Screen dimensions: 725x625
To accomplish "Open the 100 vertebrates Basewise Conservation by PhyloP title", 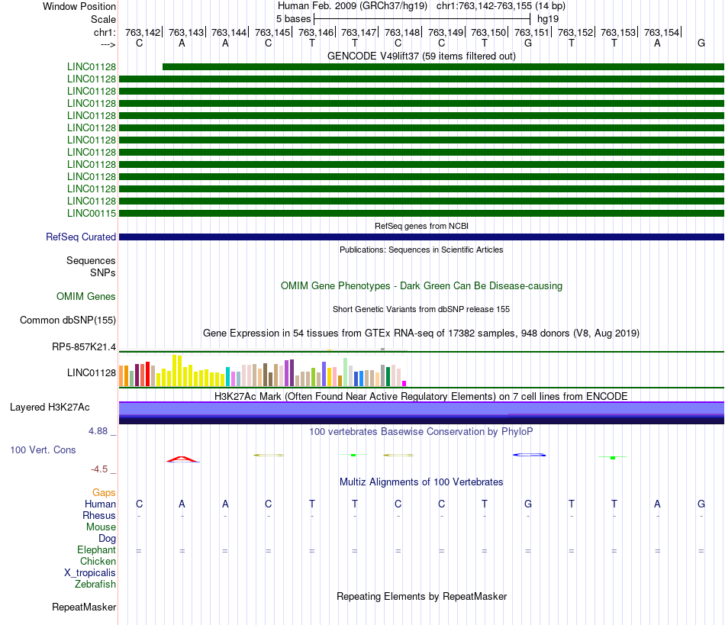I will click(x=421, y=432).
